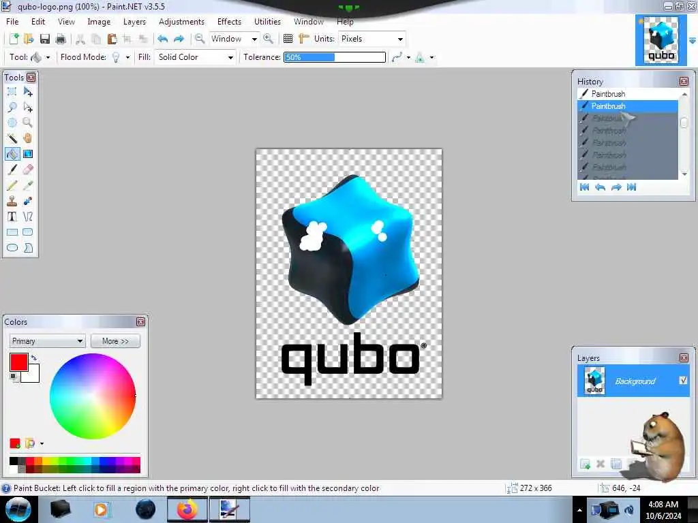Click the Save toolbar icon
This screenshot has width=698, height=523.
[45, 39]
